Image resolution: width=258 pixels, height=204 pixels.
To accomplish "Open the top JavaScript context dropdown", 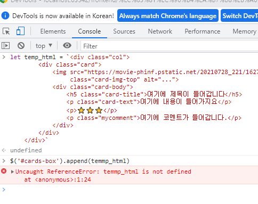I will click(x=44, y=46).
